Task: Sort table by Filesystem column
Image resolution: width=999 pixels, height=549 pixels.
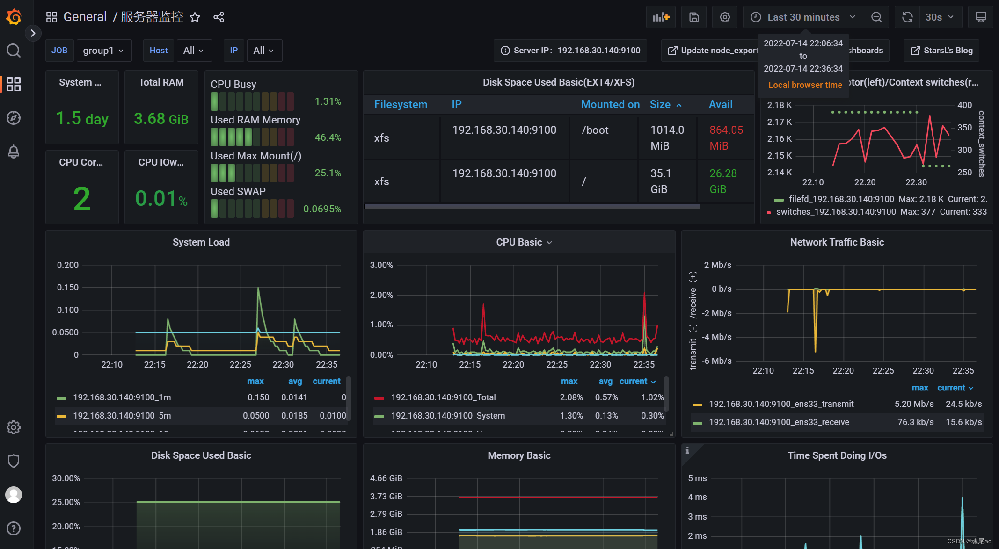Action: pyautogui.click(x=401, y=105)
